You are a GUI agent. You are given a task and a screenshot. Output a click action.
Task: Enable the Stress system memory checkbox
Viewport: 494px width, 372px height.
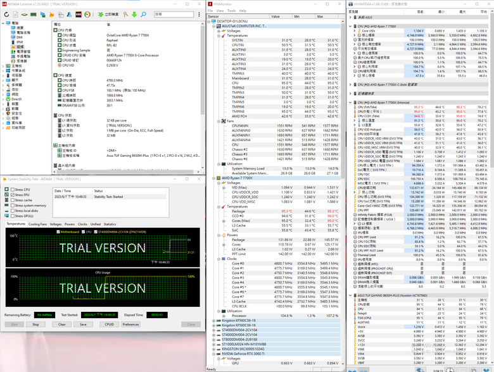pos(13,206)
